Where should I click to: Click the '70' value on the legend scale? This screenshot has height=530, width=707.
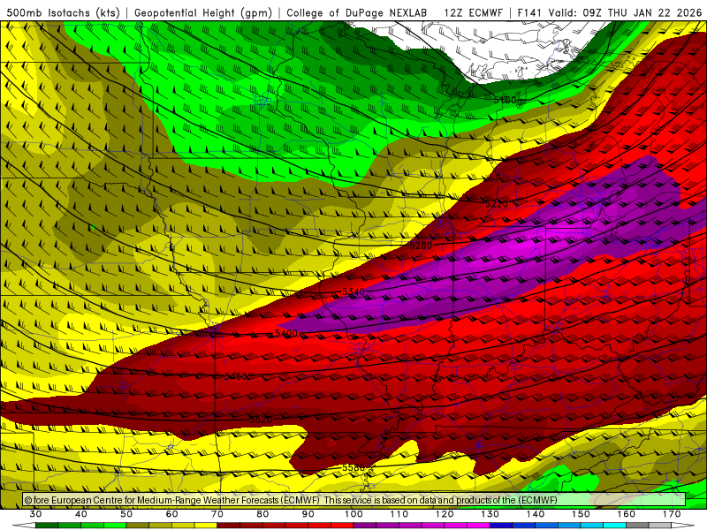(217, 514)
